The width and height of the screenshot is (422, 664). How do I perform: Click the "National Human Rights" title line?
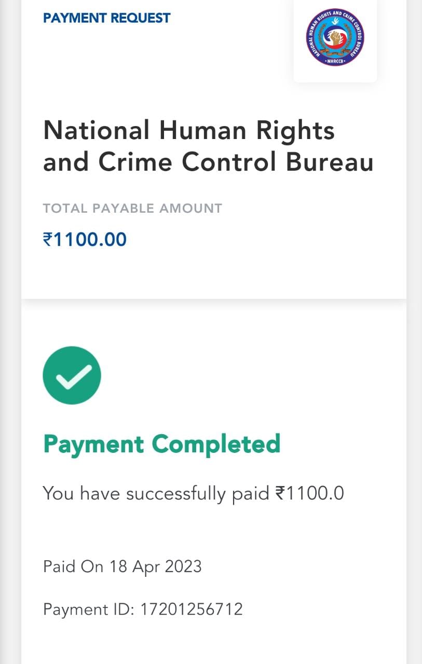click(188, 130)
